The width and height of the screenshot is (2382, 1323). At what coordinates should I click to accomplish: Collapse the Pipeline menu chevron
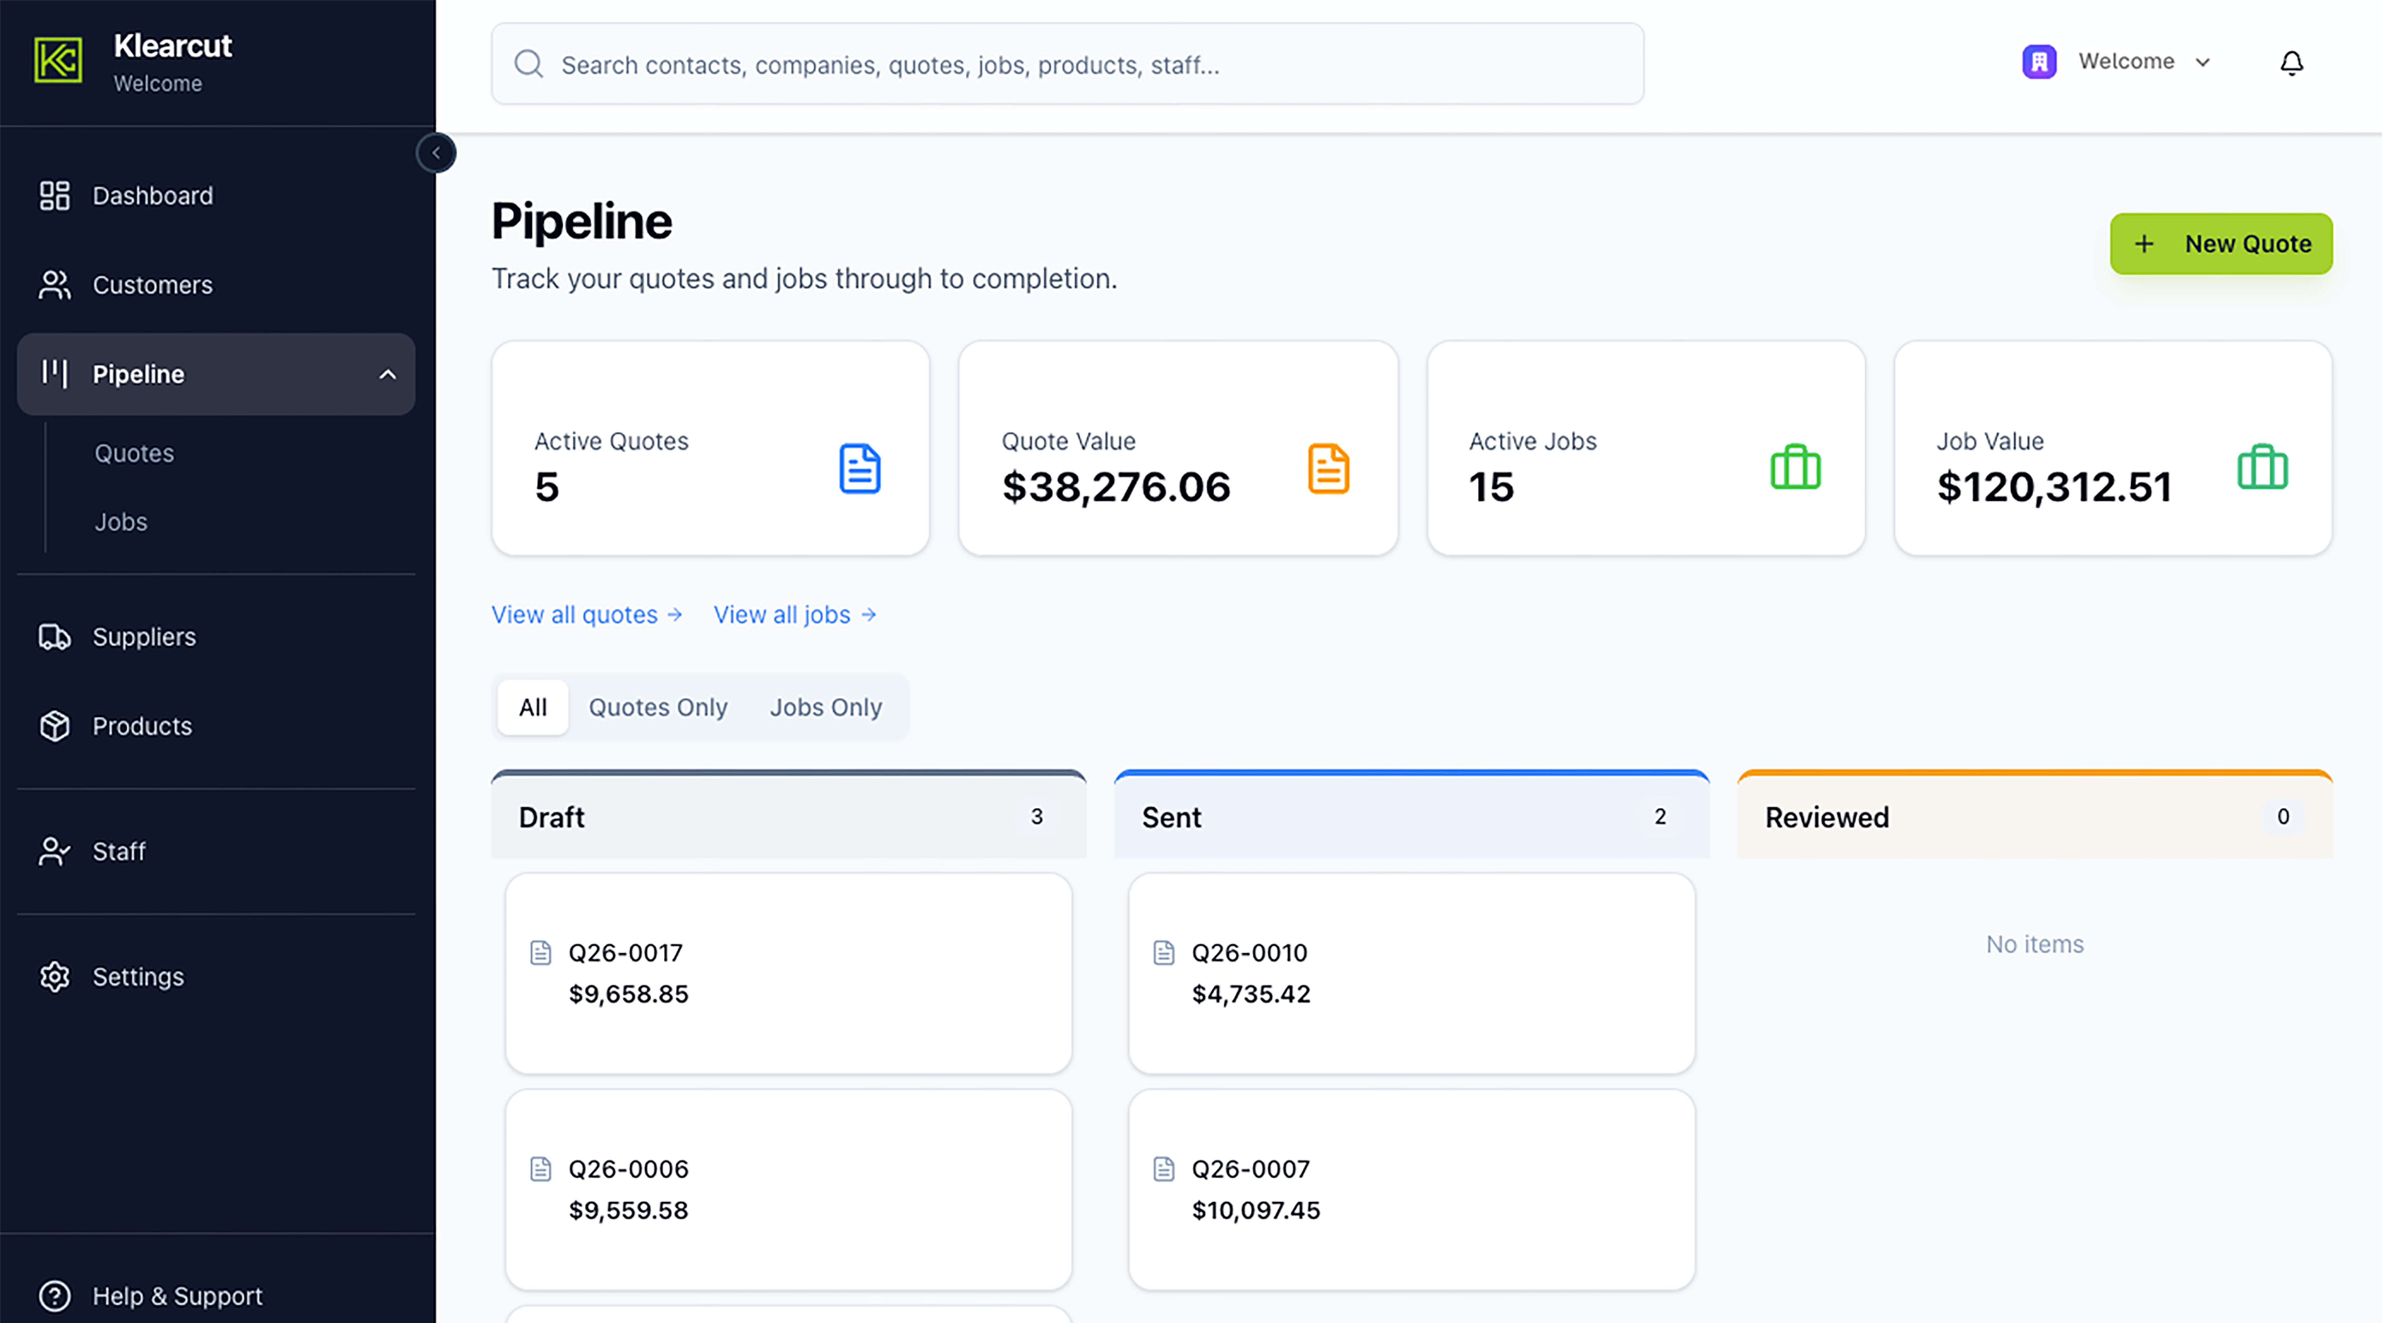387,374
